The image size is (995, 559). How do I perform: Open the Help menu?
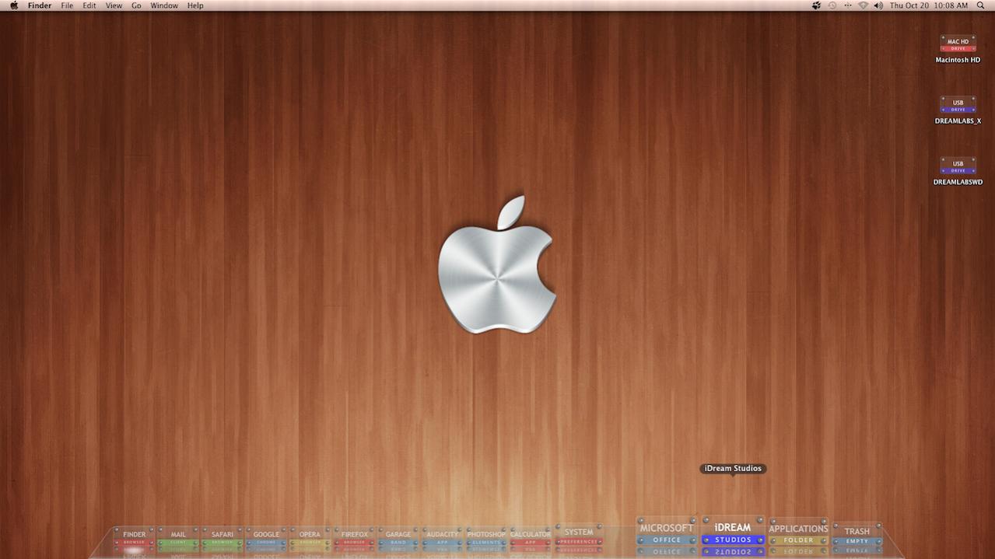point(195,5)
